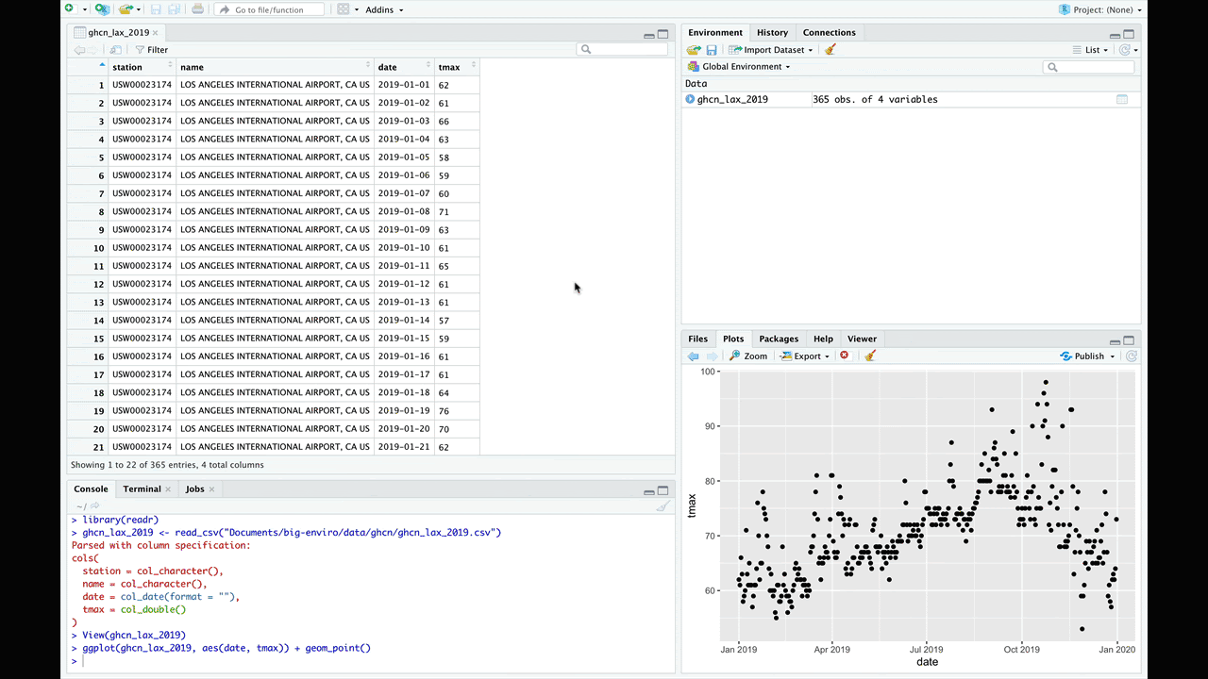
Task: Click the Zoom plot button
Action: point(748,356)
